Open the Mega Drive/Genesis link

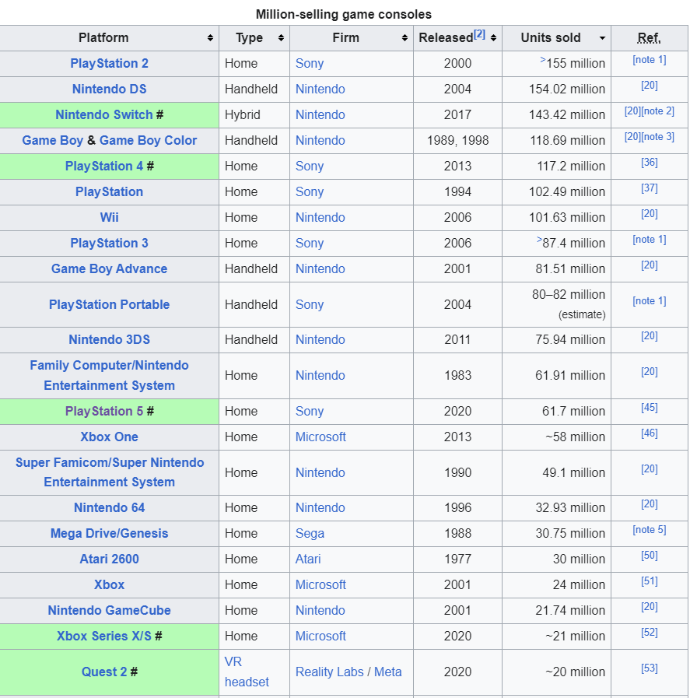110,533
